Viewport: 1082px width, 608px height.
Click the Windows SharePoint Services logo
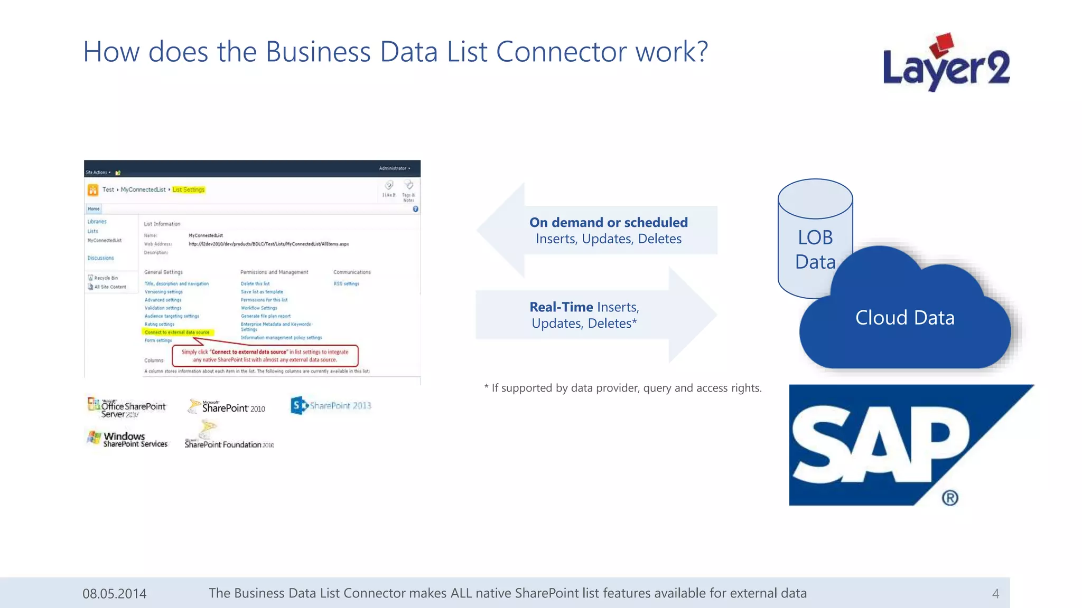pos(127,439)
